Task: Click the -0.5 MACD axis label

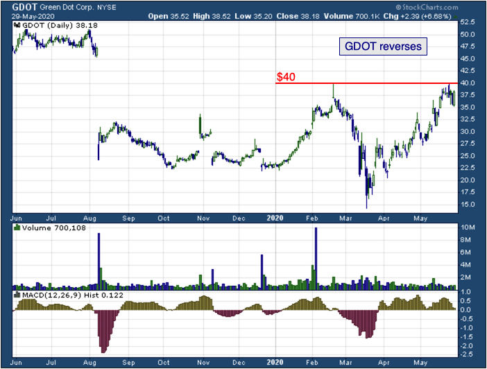Action: click(x=466, y=319)
